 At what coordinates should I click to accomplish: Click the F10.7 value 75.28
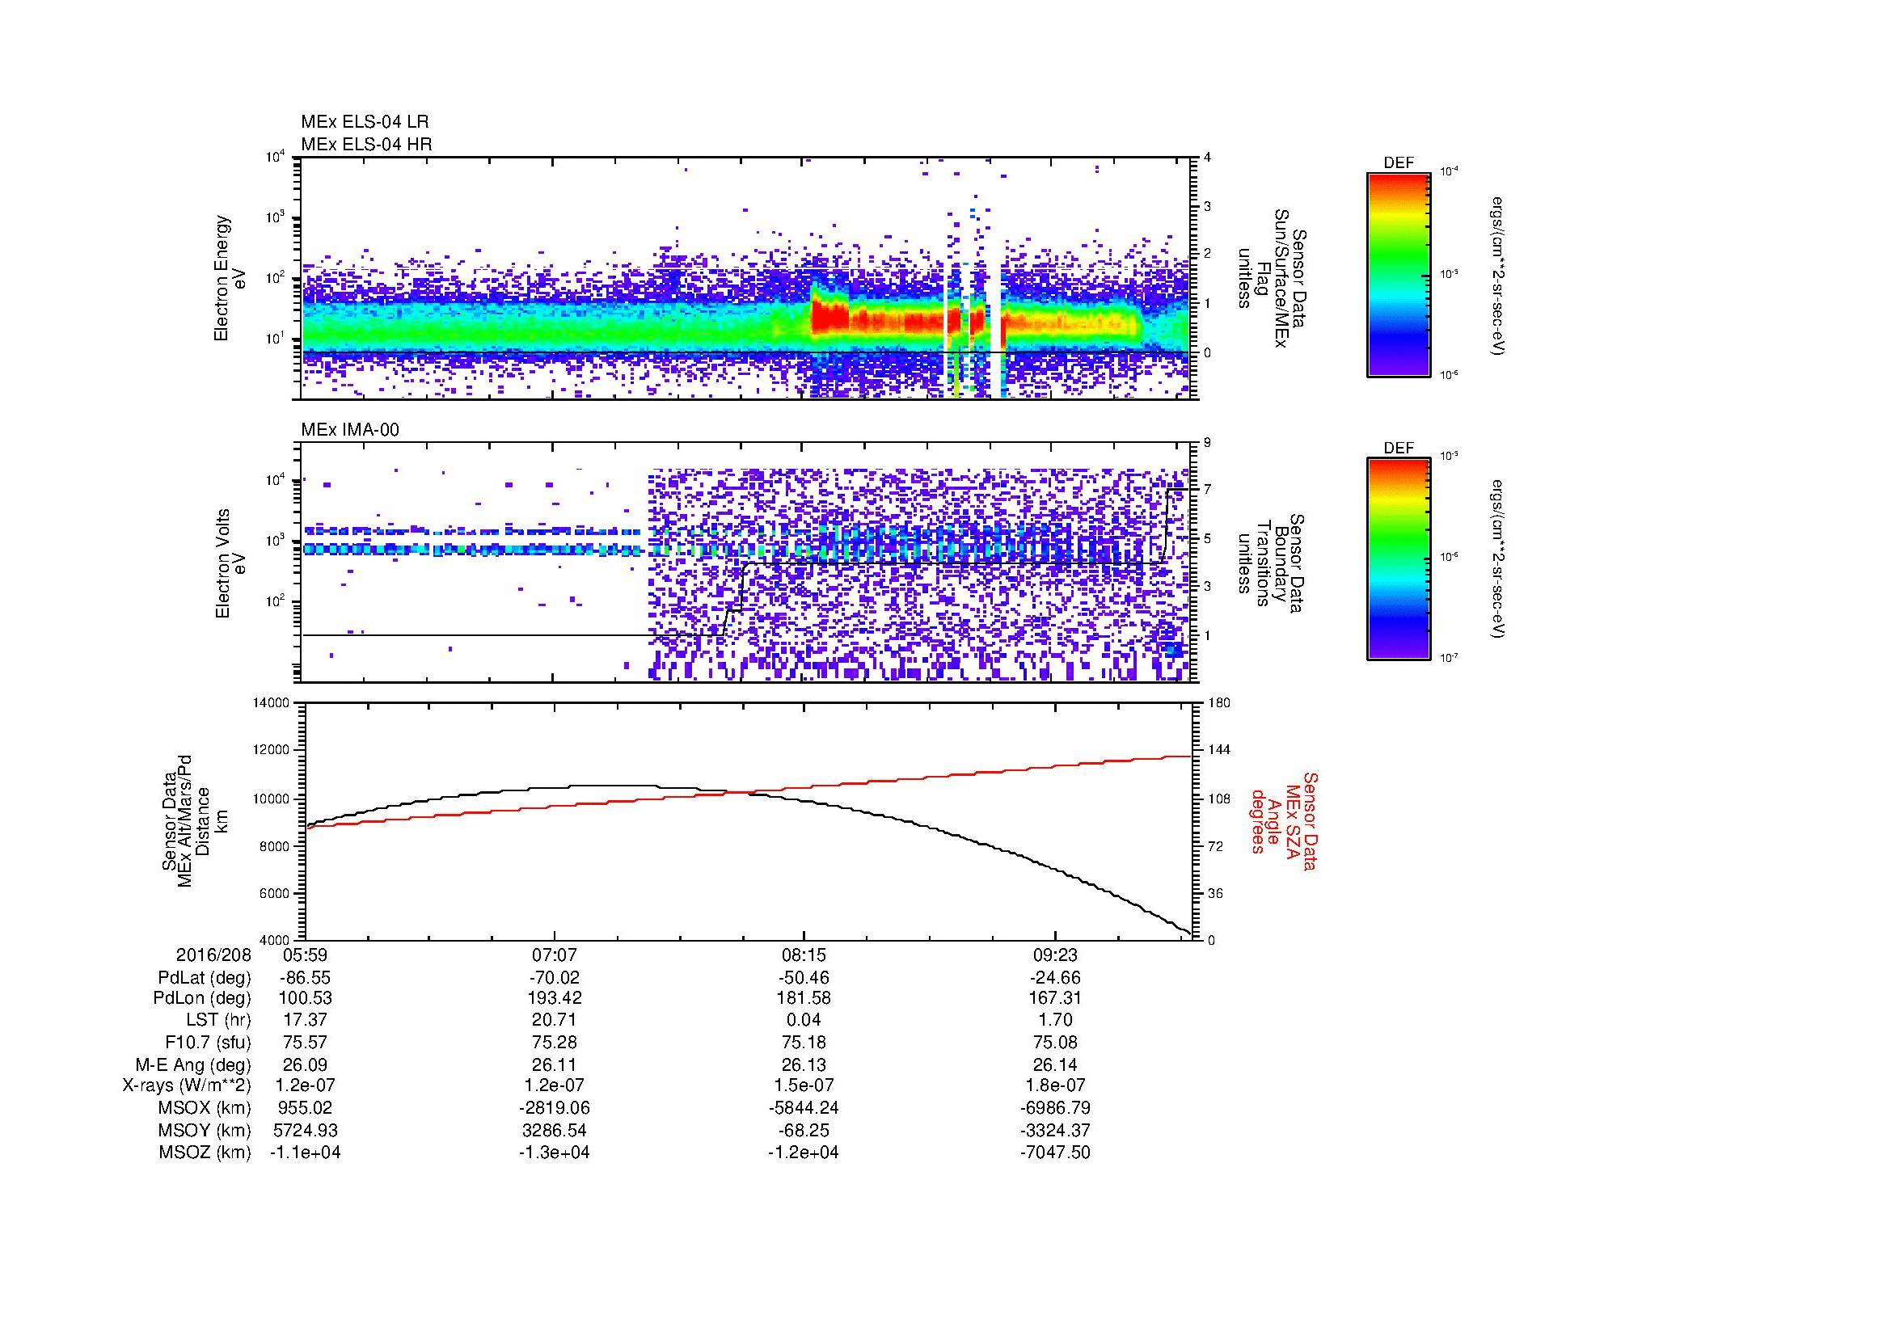[x=555, y=1043]
